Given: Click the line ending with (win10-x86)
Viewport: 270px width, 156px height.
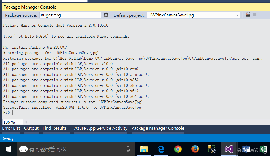Looking at the screenshot, I should point(72,80).
